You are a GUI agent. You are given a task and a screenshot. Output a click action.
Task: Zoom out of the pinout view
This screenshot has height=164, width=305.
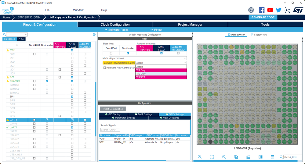(224, 157)
